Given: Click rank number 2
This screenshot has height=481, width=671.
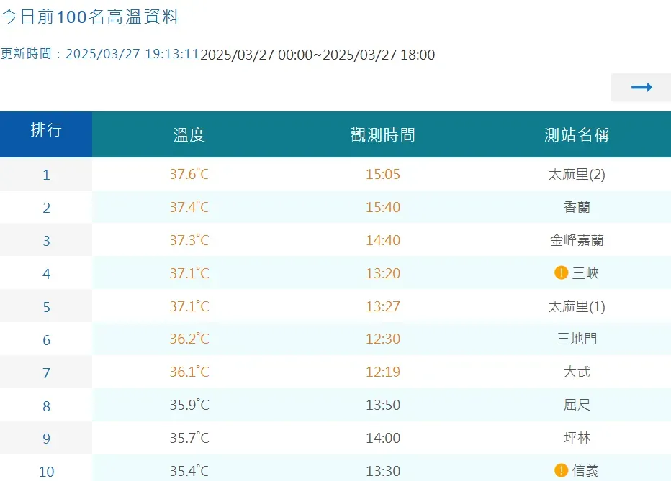Looking at the screenshot, I should (x=46, y=208).
